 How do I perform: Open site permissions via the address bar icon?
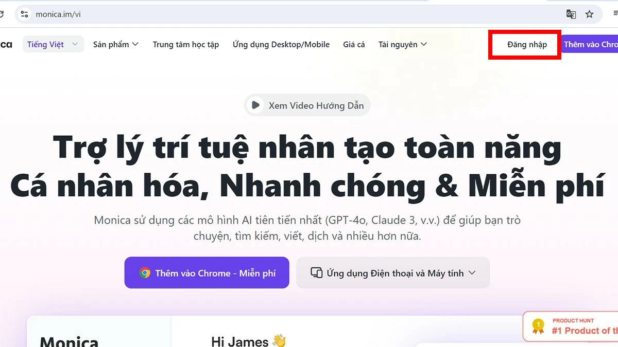(24, 14)
